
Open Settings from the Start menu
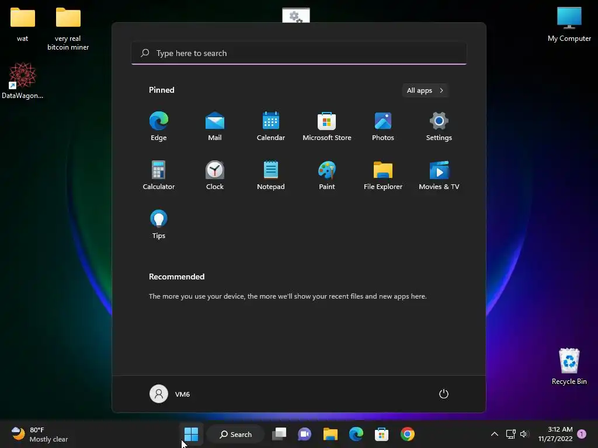tap(439, 127)
